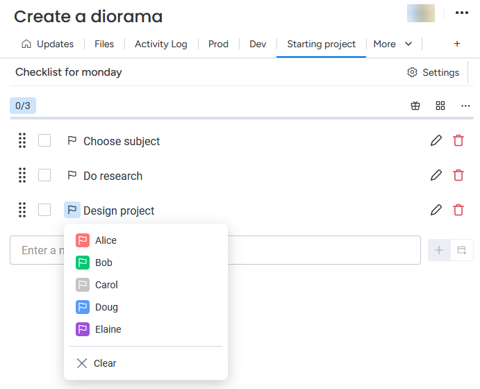Click the flag icon beside Choose subject

(x=72, y=141)
